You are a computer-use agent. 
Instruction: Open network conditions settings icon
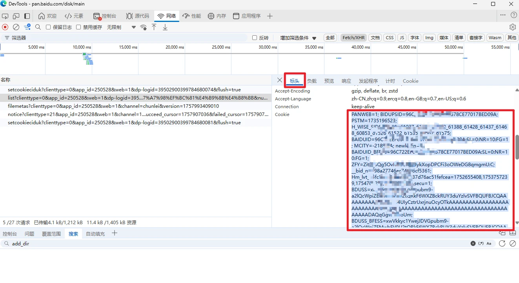point(144,27)
